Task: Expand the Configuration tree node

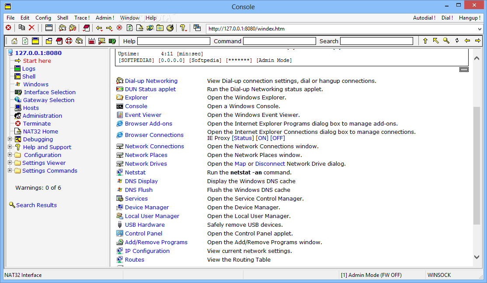Action: (x=10, y=155)
